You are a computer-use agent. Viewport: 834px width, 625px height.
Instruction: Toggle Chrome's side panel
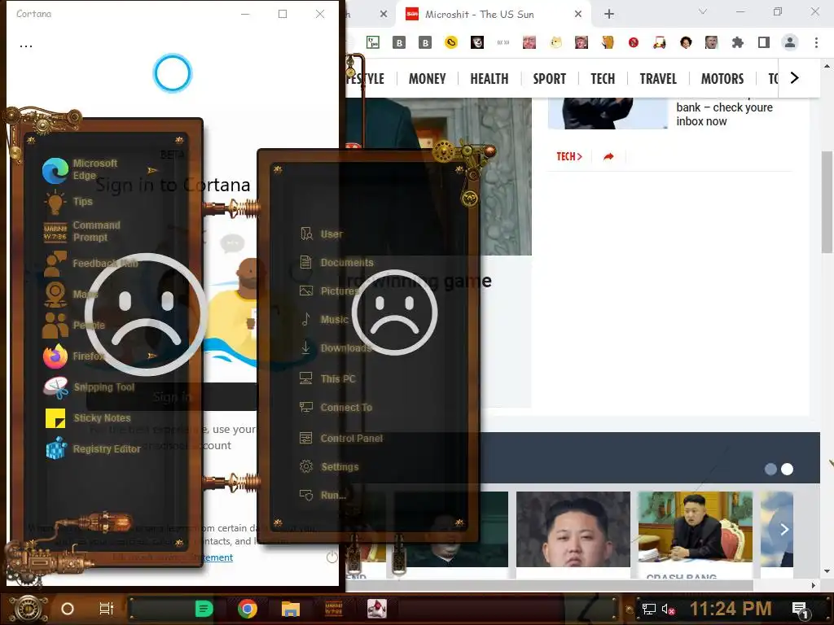[x=764, y=42]
